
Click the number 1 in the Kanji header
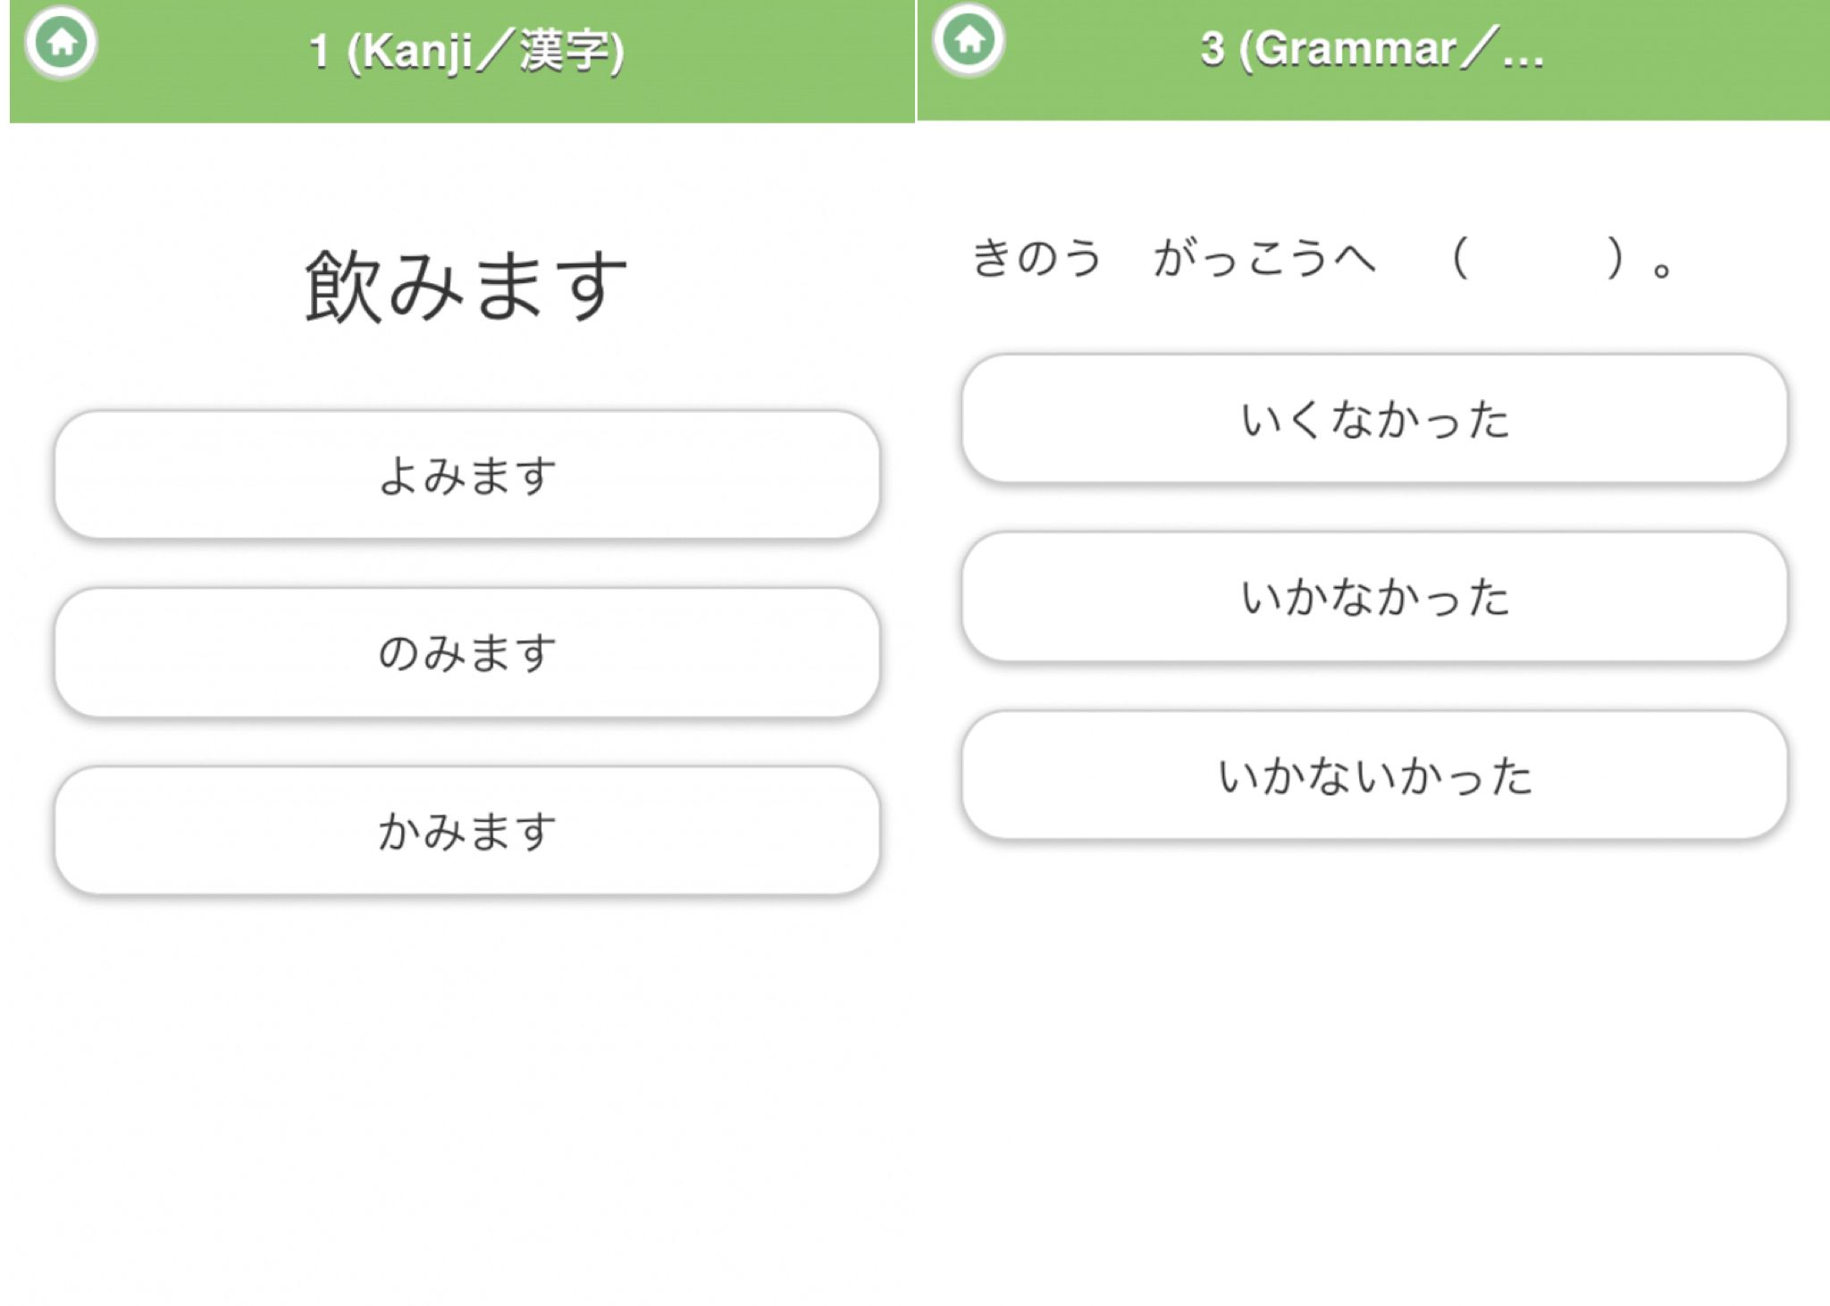click(x=318, y=52)
